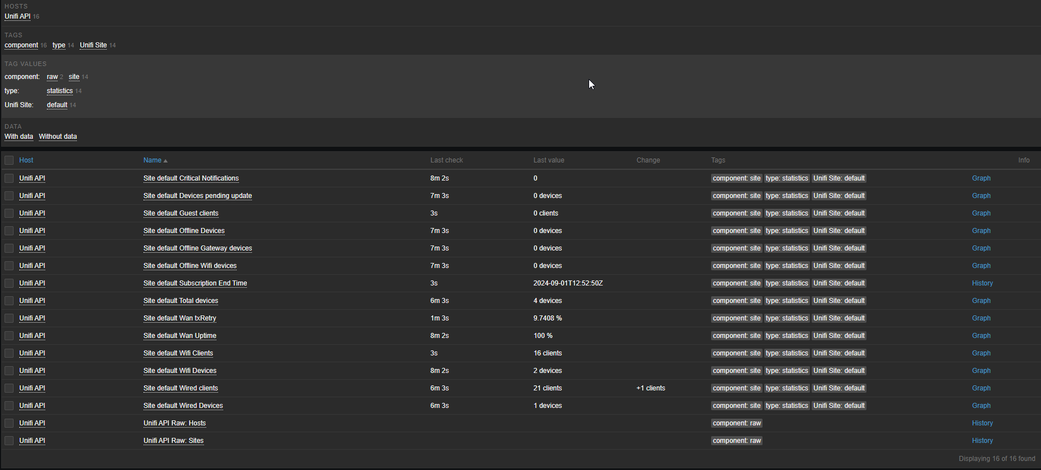Viewport: 1041px width, 470px height.
Task: View Graph for Site default Wired clients
Action: 981,388
